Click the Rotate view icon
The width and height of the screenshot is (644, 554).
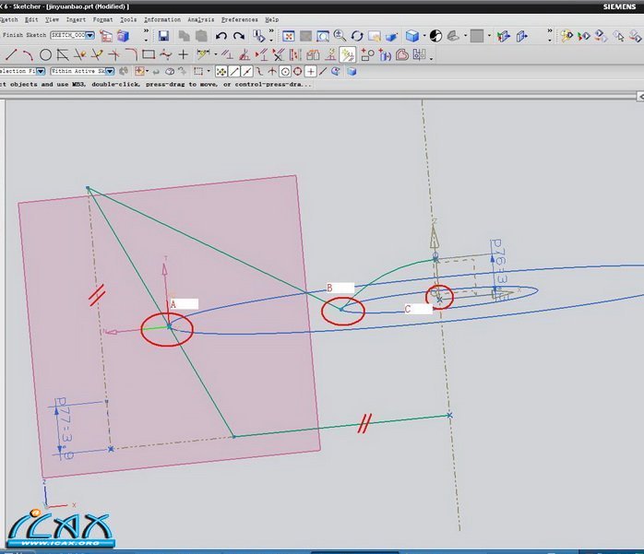point(357,36)
